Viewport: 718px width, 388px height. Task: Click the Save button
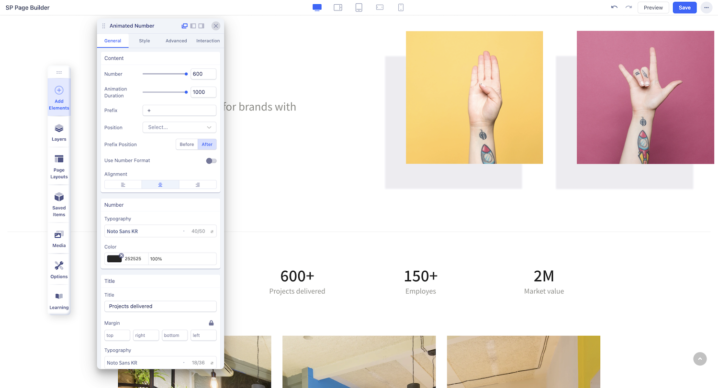pos(684,8)
